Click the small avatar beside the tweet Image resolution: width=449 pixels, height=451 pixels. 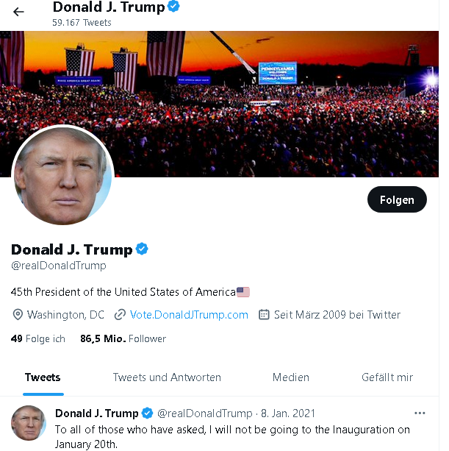(x=29, y=423)
